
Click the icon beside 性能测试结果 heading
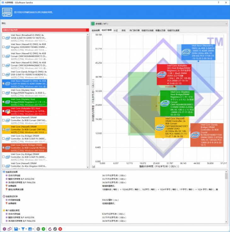4,172
